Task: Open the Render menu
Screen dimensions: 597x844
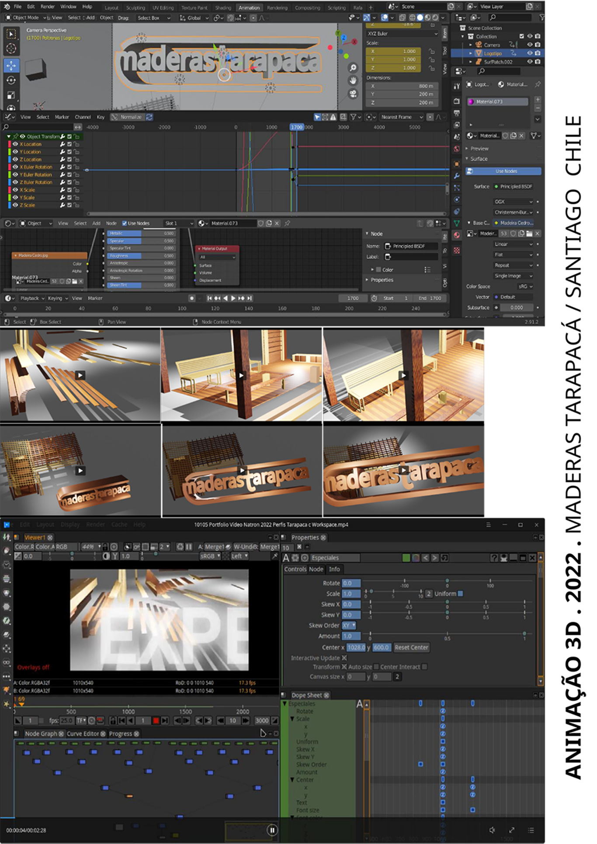Action: 48,7
